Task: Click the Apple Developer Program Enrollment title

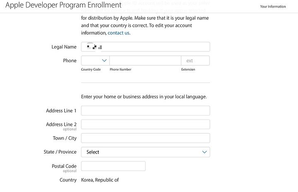Action: (63, 5)
